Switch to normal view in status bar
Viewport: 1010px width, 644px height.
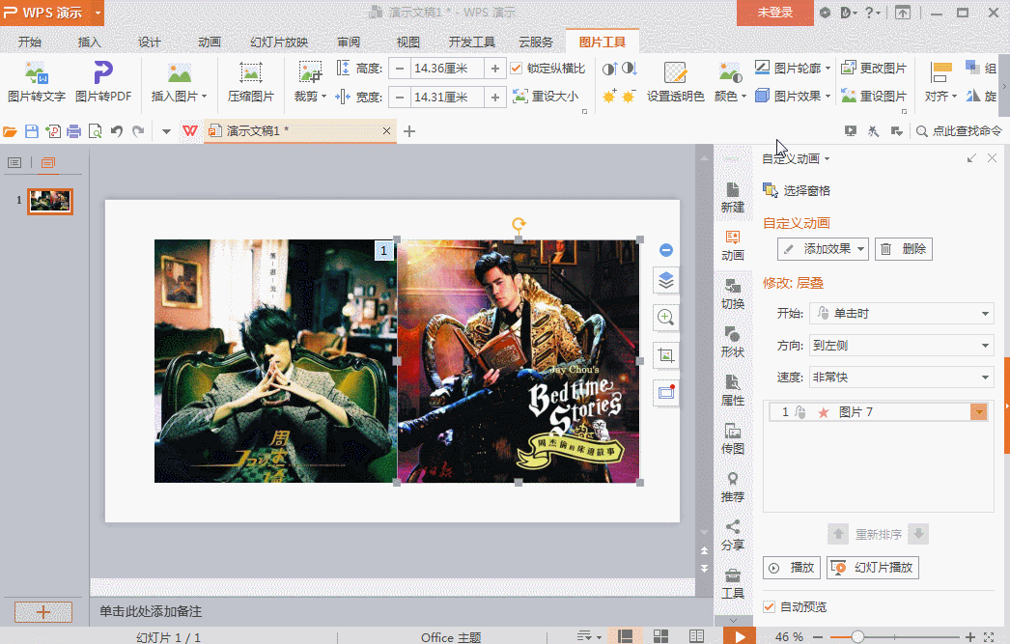point(625,636)
